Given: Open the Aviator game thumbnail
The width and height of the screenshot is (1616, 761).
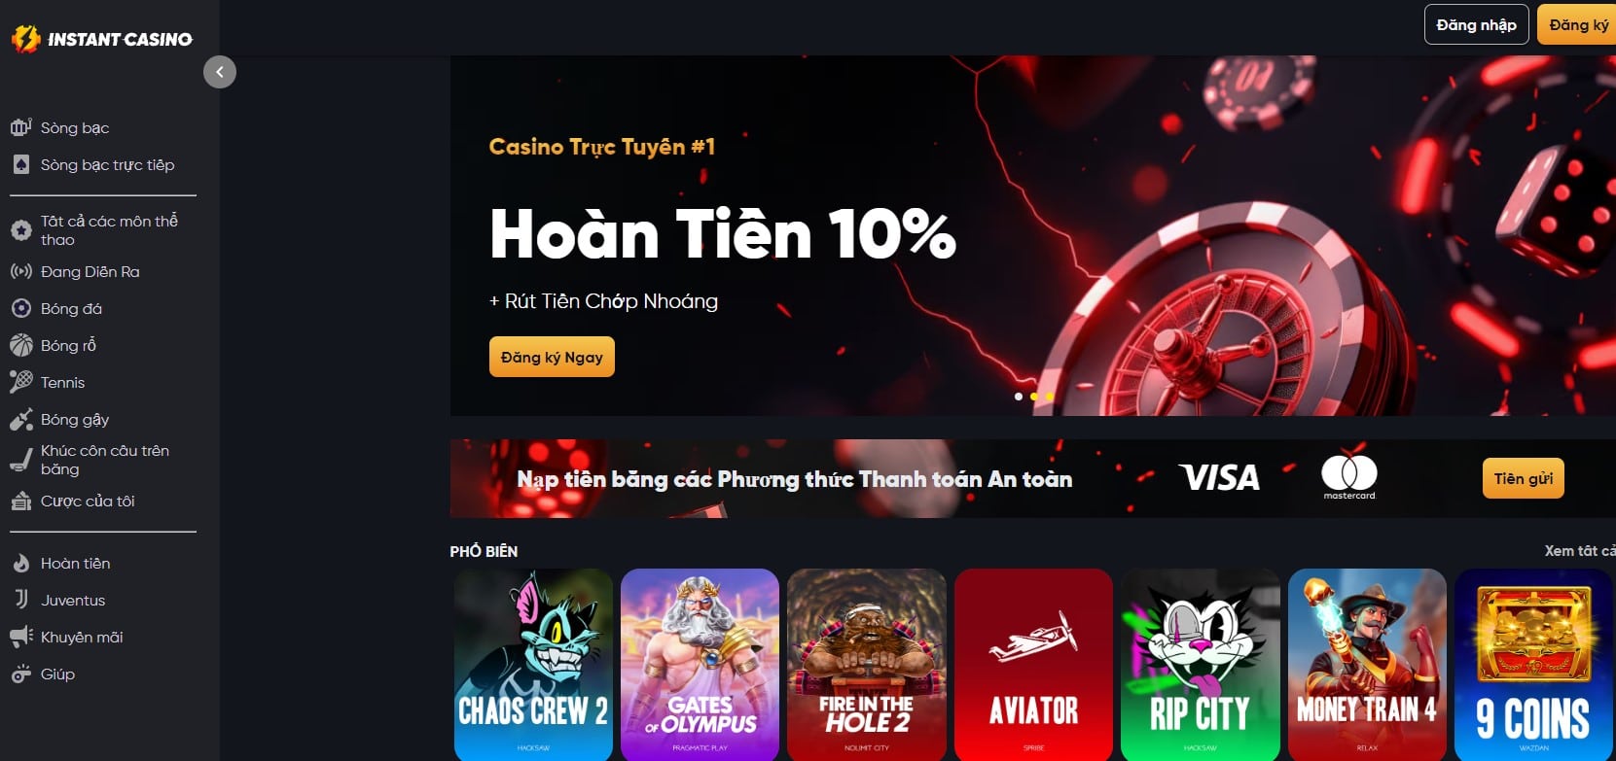Looking at the screenshot, I should 1033,665.
